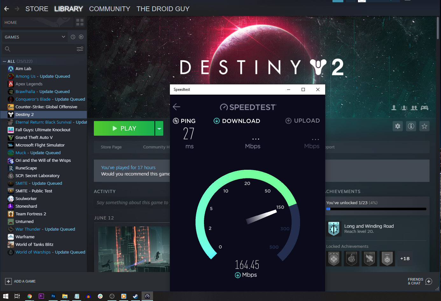Switch to the STORE tab
441x301 pixels.
(x=37, y=9)
